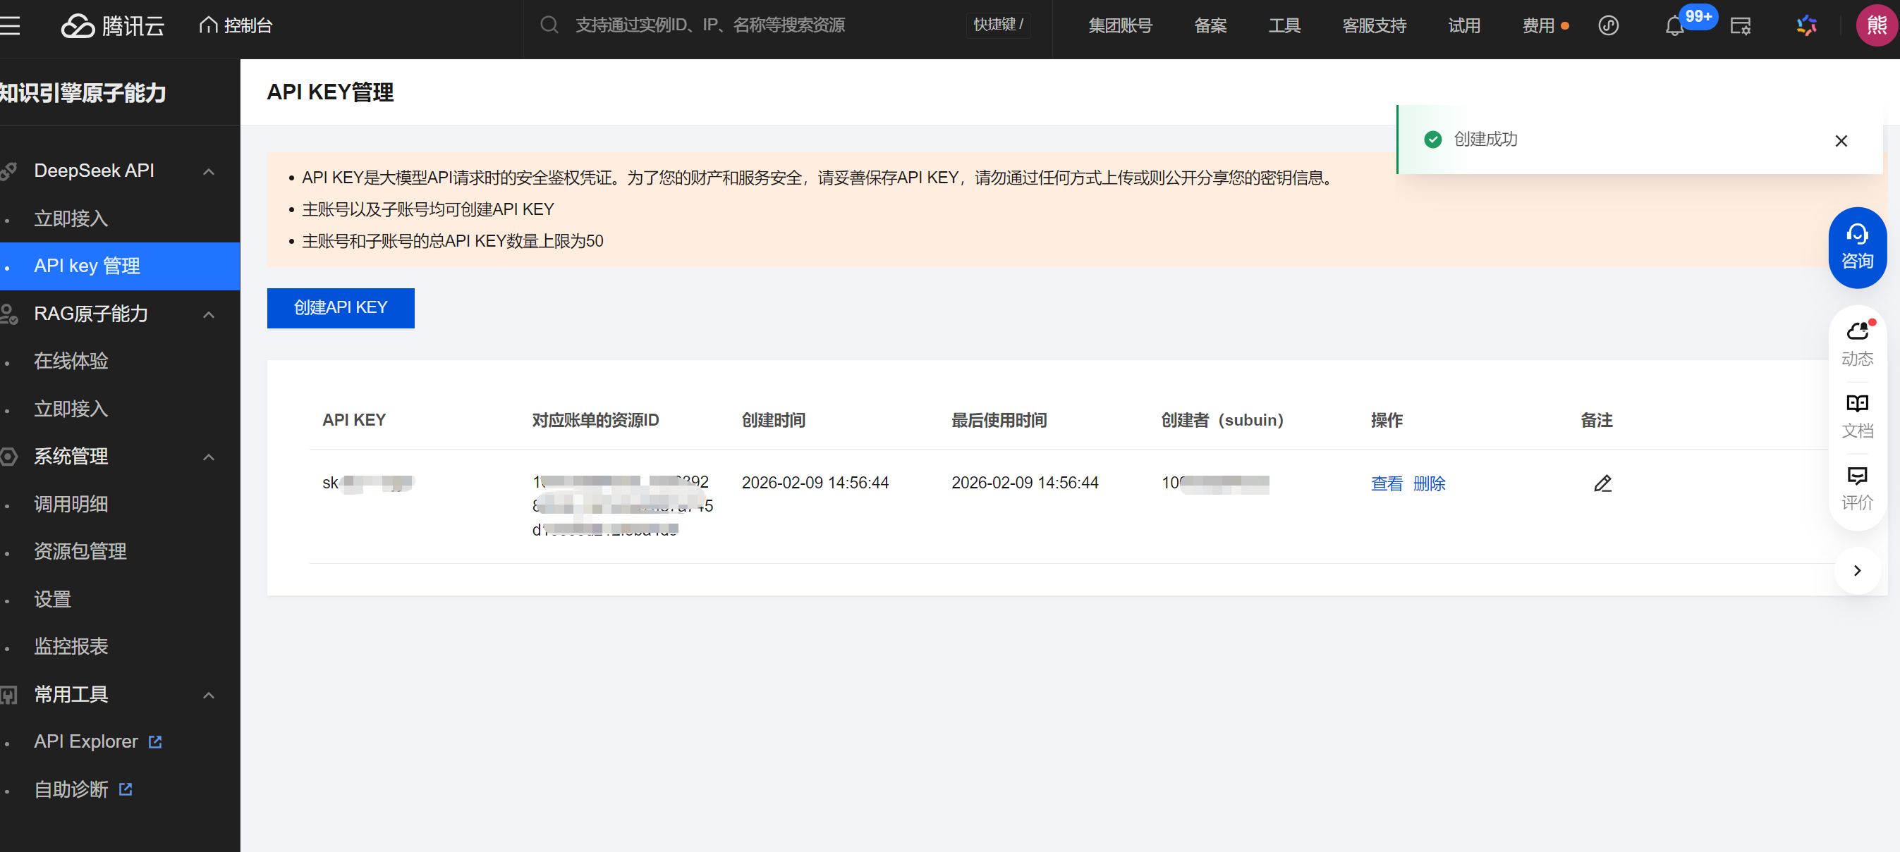Screen dimensions: 1900x852
Task: Click the colorful star icon in top bar
Action: coord(1806,25)
